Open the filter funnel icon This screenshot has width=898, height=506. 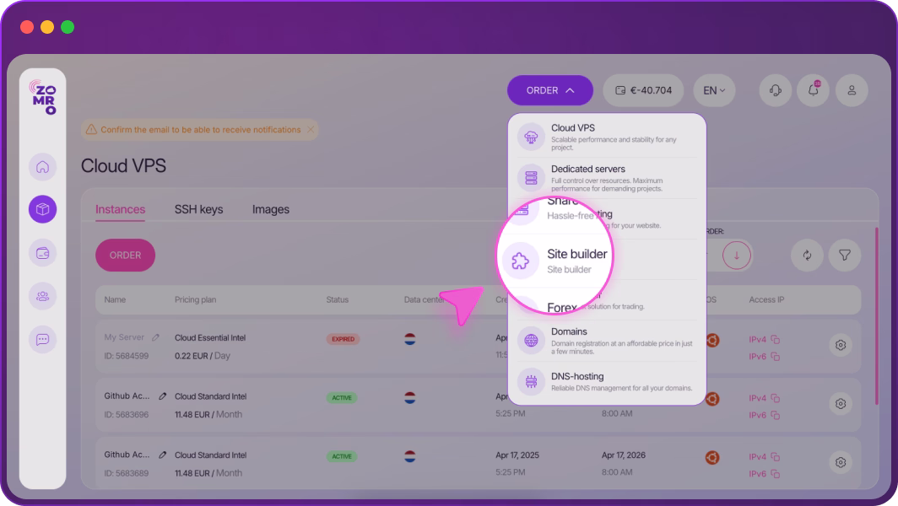coord(844,255)
